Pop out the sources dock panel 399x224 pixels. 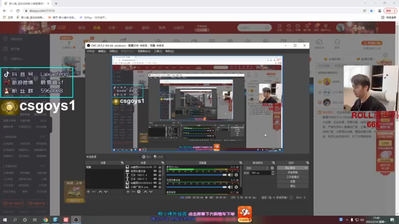163,163
